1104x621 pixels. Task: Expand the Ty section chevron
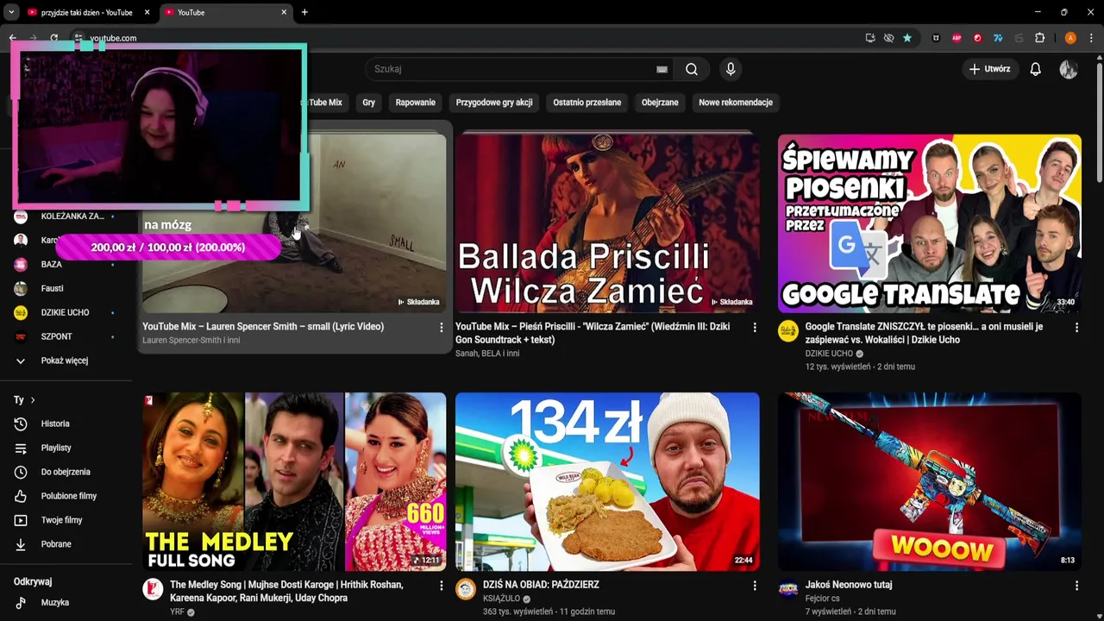click(x=33, y=400)
